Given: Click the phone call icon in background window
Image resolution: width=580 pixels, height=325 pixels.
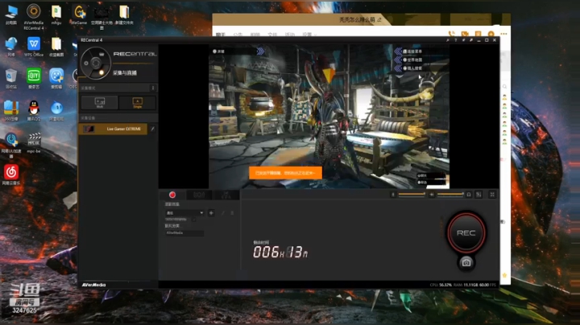Looking at the screenshot, I should pyautogui.click(x=451, y=34).
